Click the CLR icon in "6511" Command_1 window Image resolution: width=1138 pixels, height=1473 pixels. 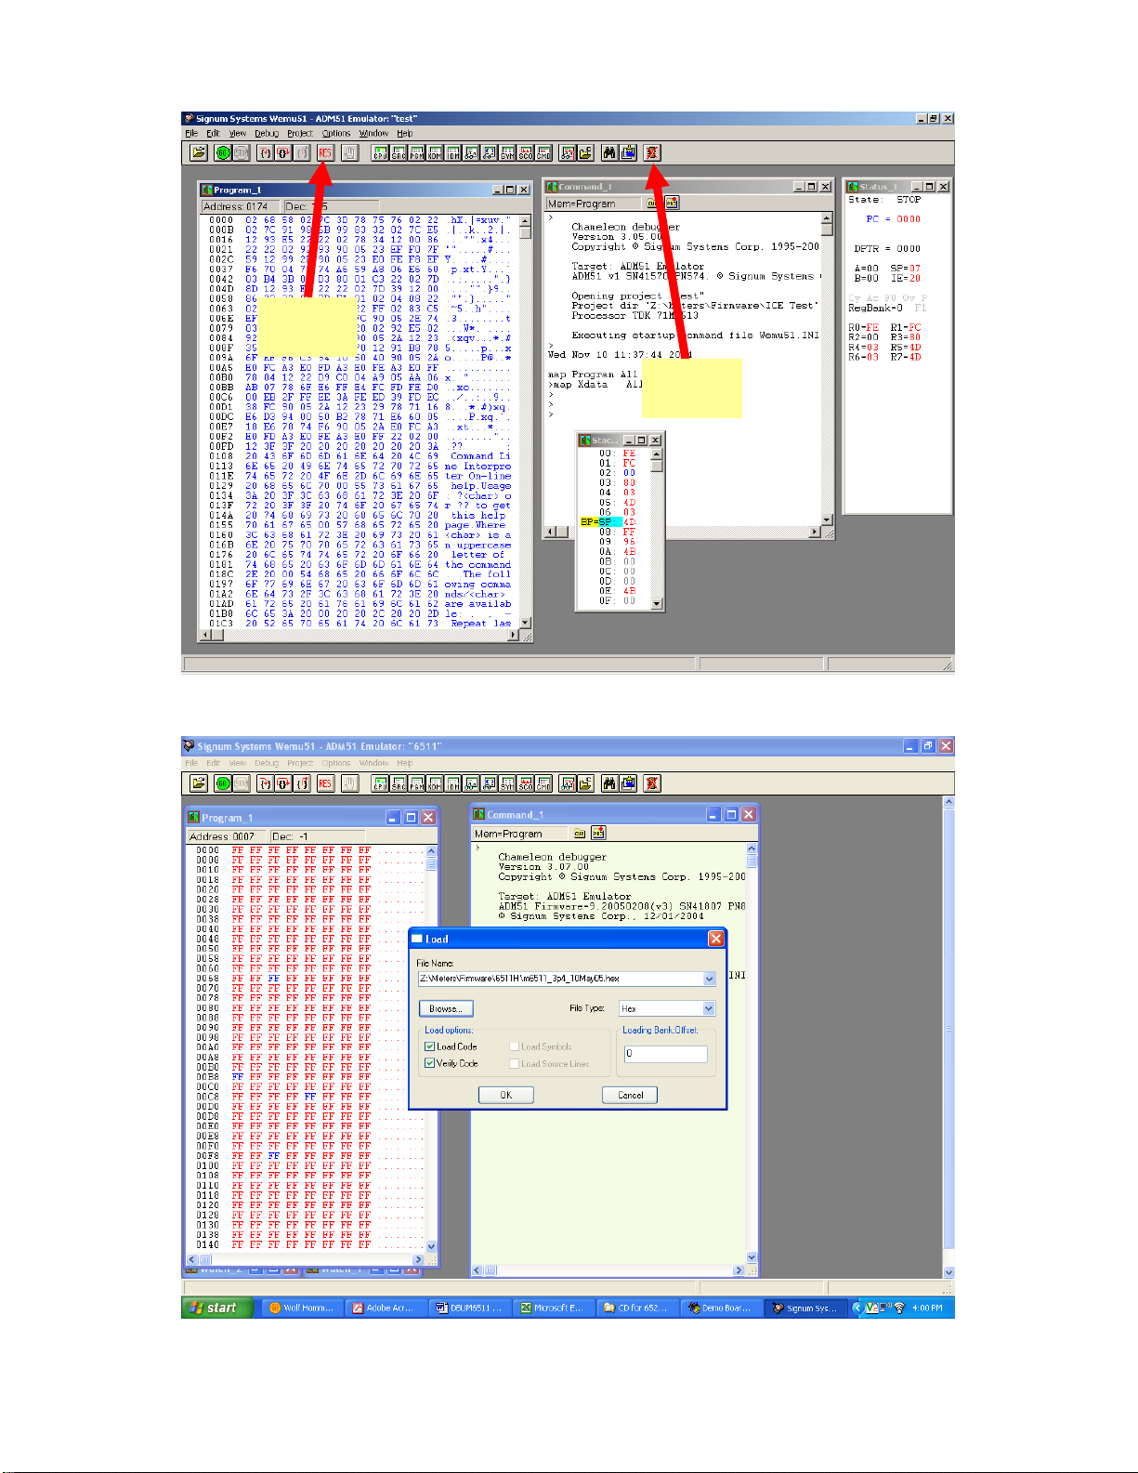click(580, 834)
